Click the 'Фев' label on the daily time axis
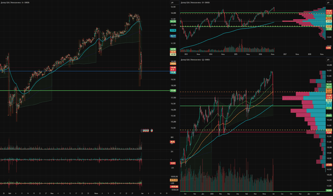Viewport: 333px width, 196px height. pos(220,194)
